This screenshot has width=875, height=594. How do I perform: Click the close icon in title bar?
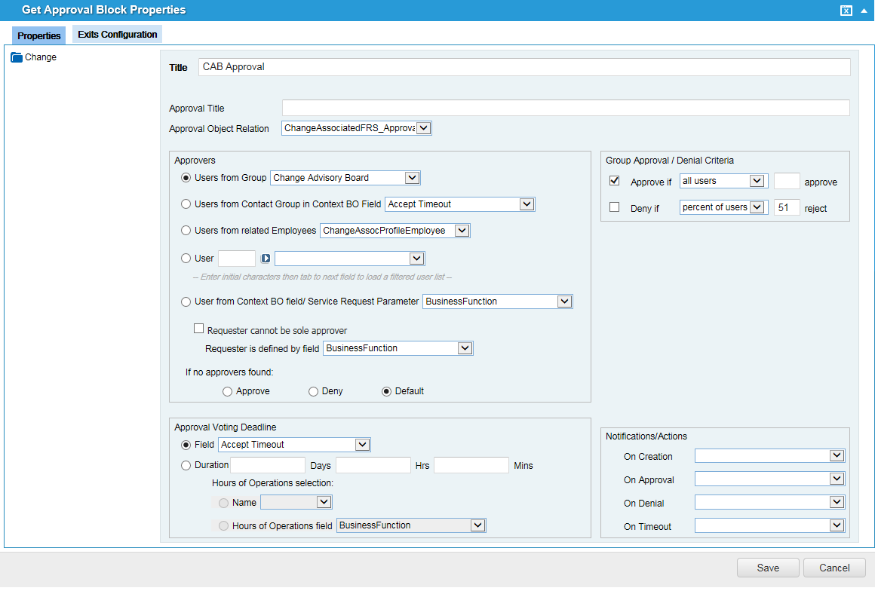pyautogui.click(x=846, y=11)
